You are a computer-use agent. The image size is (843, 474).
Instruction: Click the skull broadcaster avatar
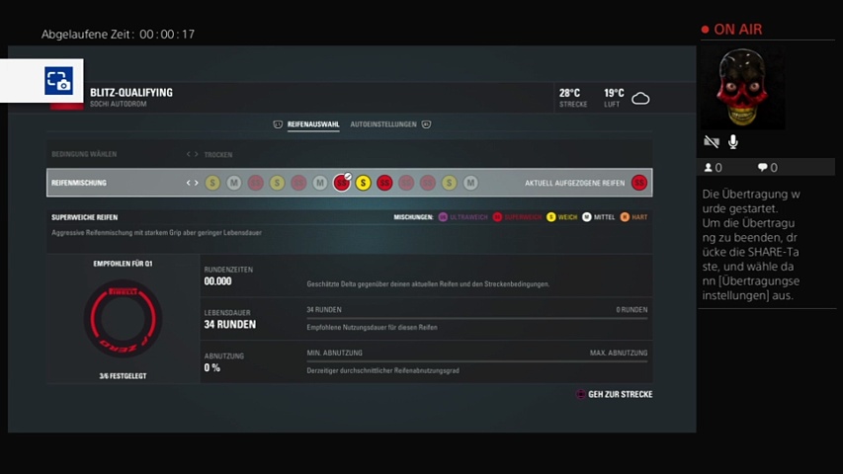point(741,87)
